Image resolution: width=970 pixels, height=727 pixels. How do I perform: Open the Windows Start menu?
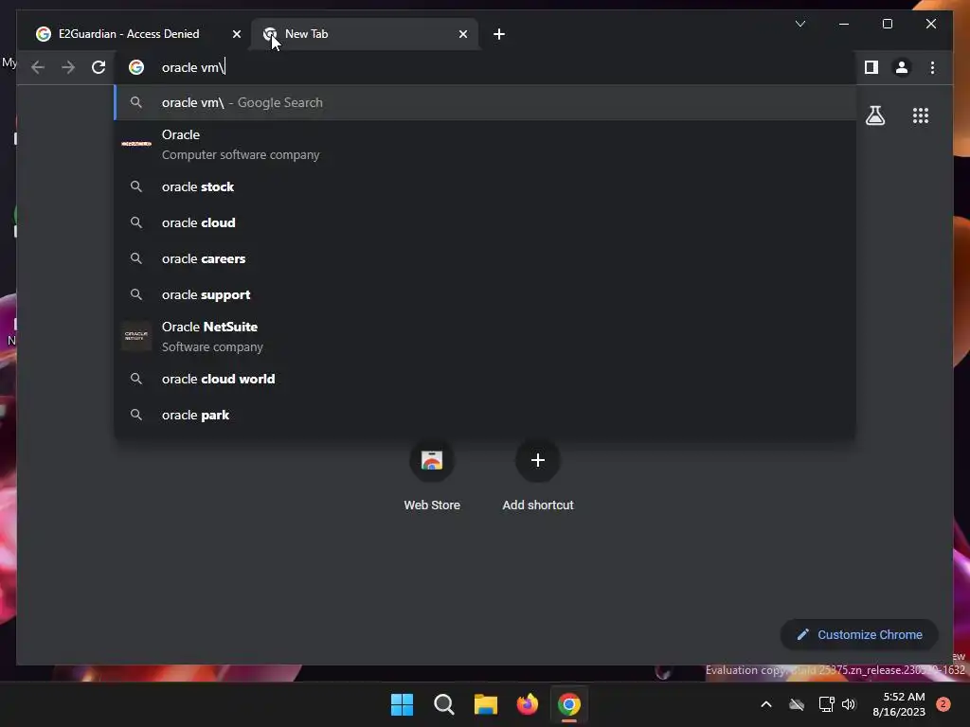point(402,704)
